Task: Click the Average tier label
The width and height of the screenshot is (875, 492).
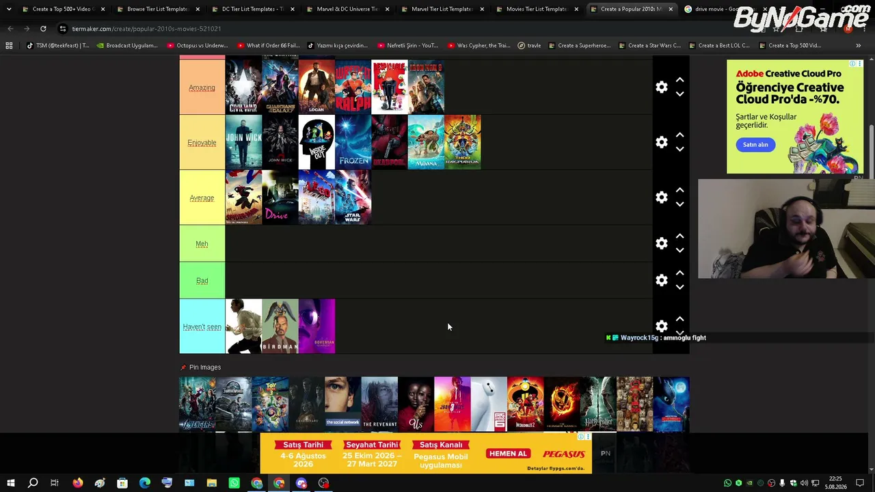Action: tap(202, 197)
